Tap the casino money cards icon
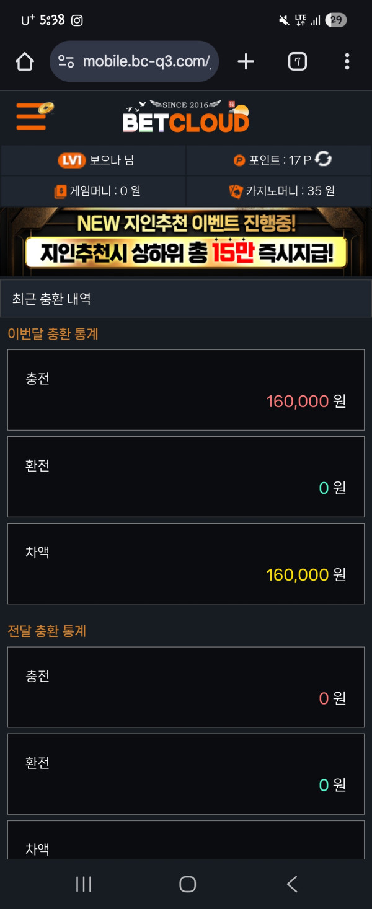 coord(236,191)
